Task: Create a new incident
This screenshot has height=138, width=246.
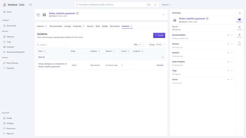Action: (159, 35)
